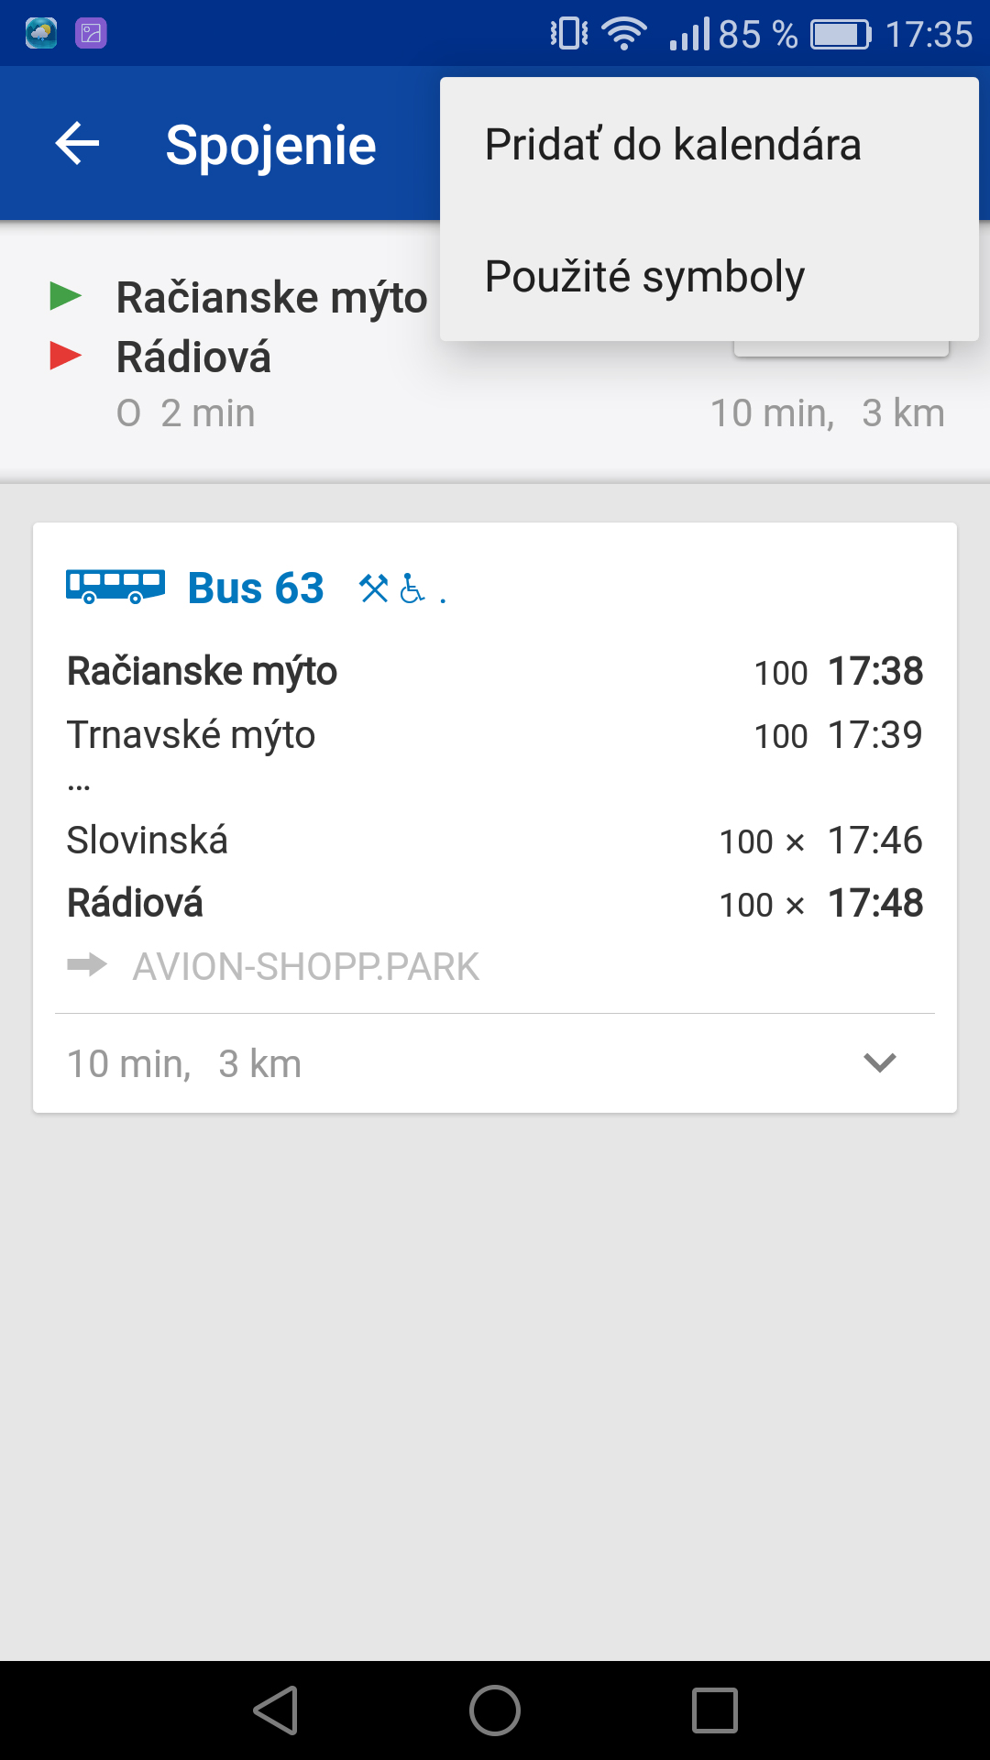The image size is (990, 1760).
Task: Tap the grey direction arrow icon
Action: (87, 965)
